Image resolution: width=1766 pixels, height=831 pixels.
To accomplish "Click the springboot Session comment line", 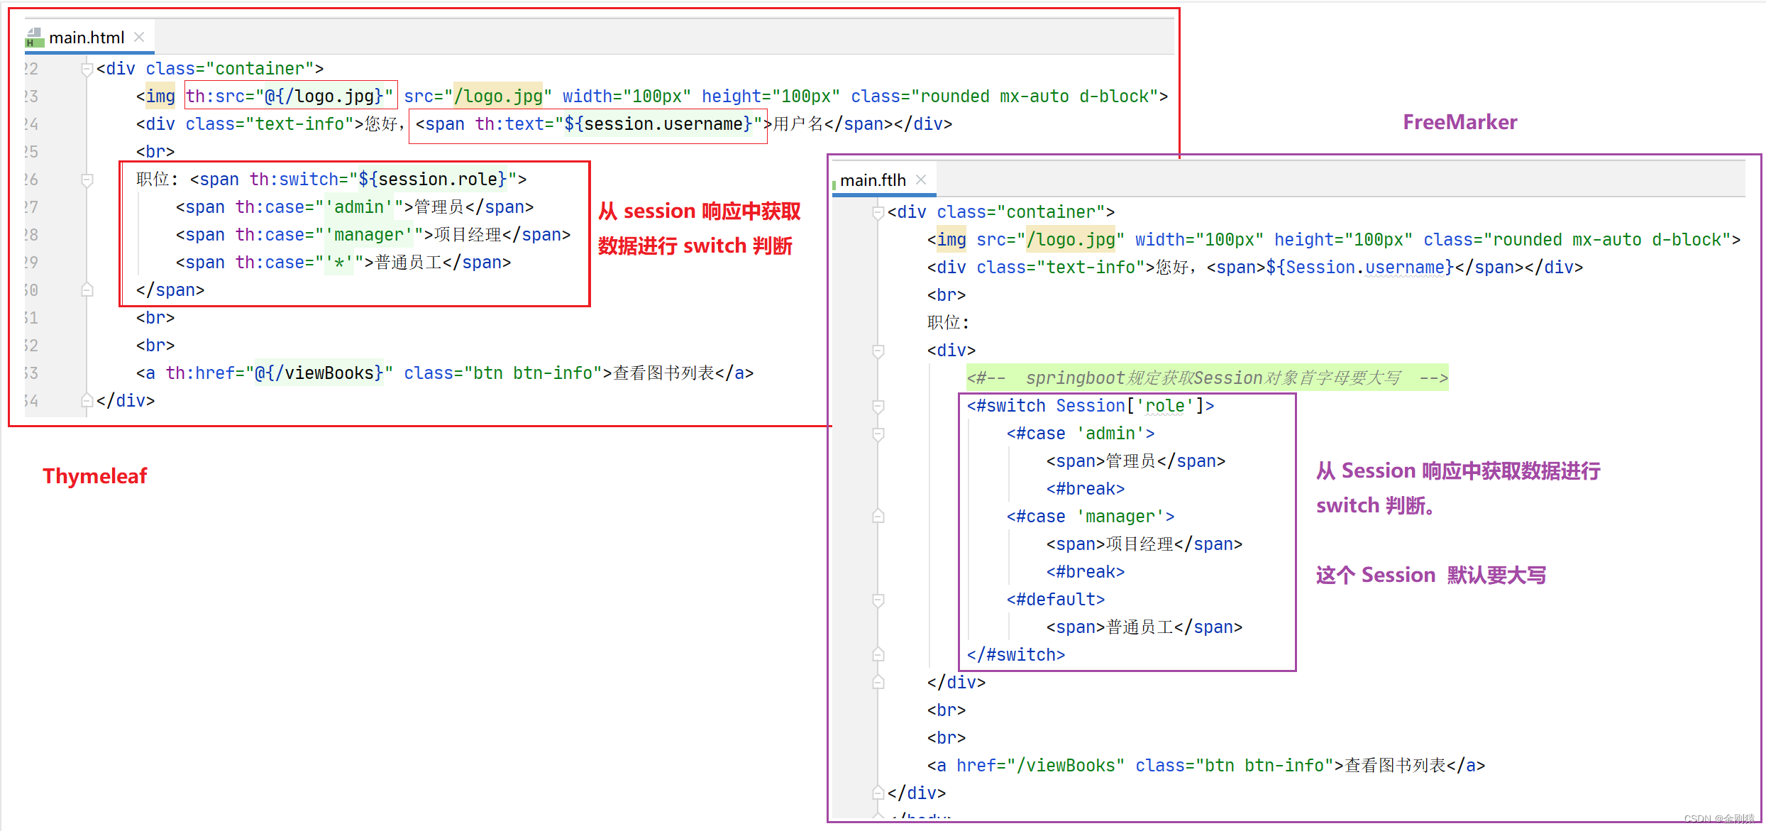I will coord(1207,378).
